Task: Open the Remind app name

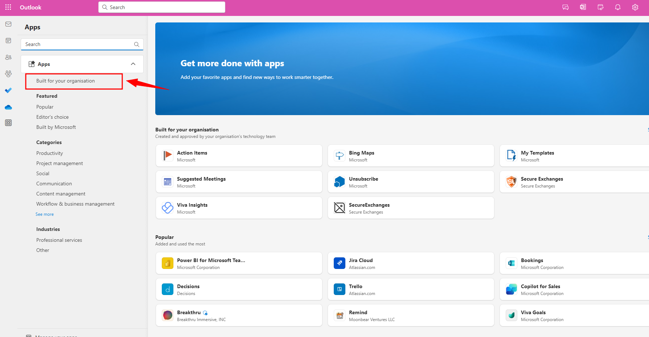Action: tap(358, 313)
